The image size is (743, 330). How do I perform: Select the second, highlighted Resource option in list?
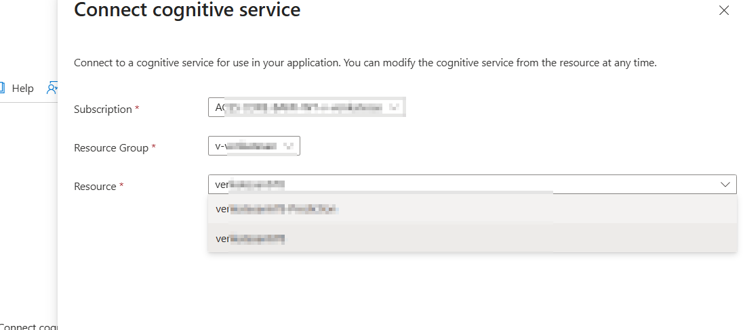point(472,238)
